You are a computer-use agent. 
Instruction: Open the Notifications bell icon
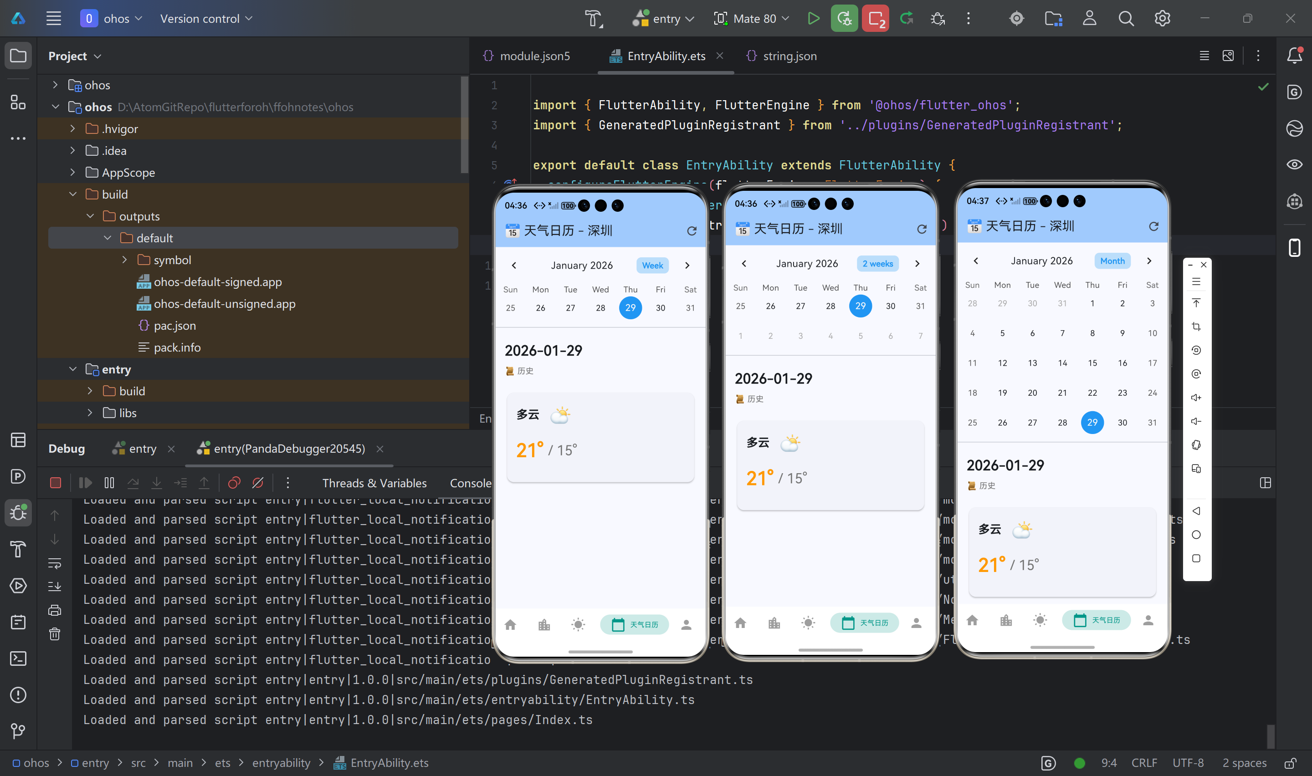click(x=1294, y=56)
